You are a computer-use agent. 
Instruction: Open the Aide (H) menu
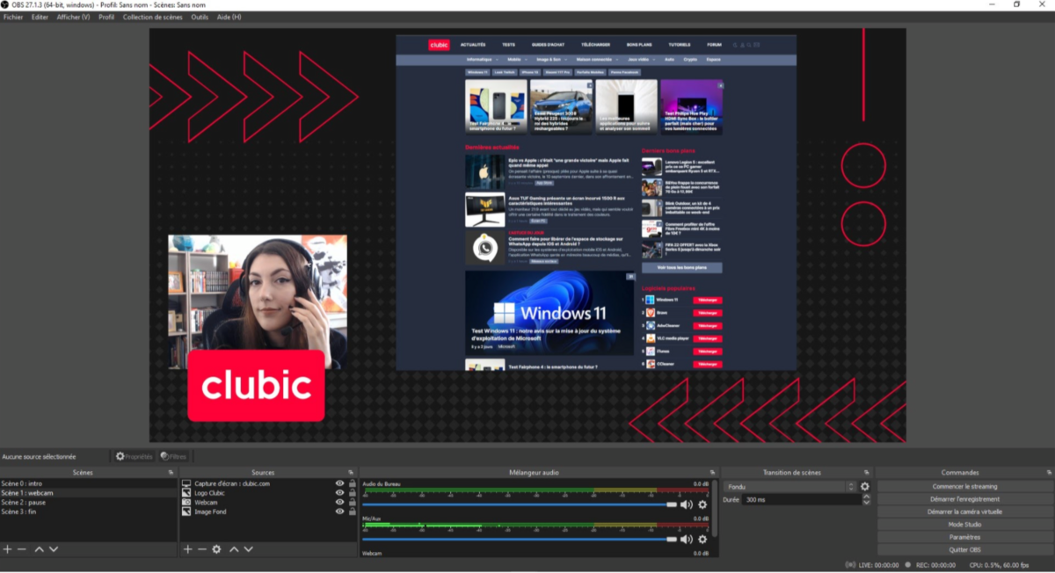click(x=229, y=17)
